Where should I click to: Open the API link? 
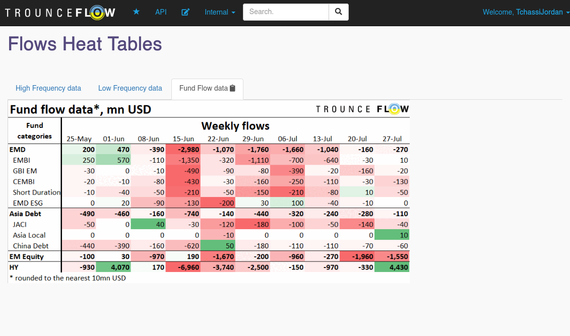coord(161,12)
